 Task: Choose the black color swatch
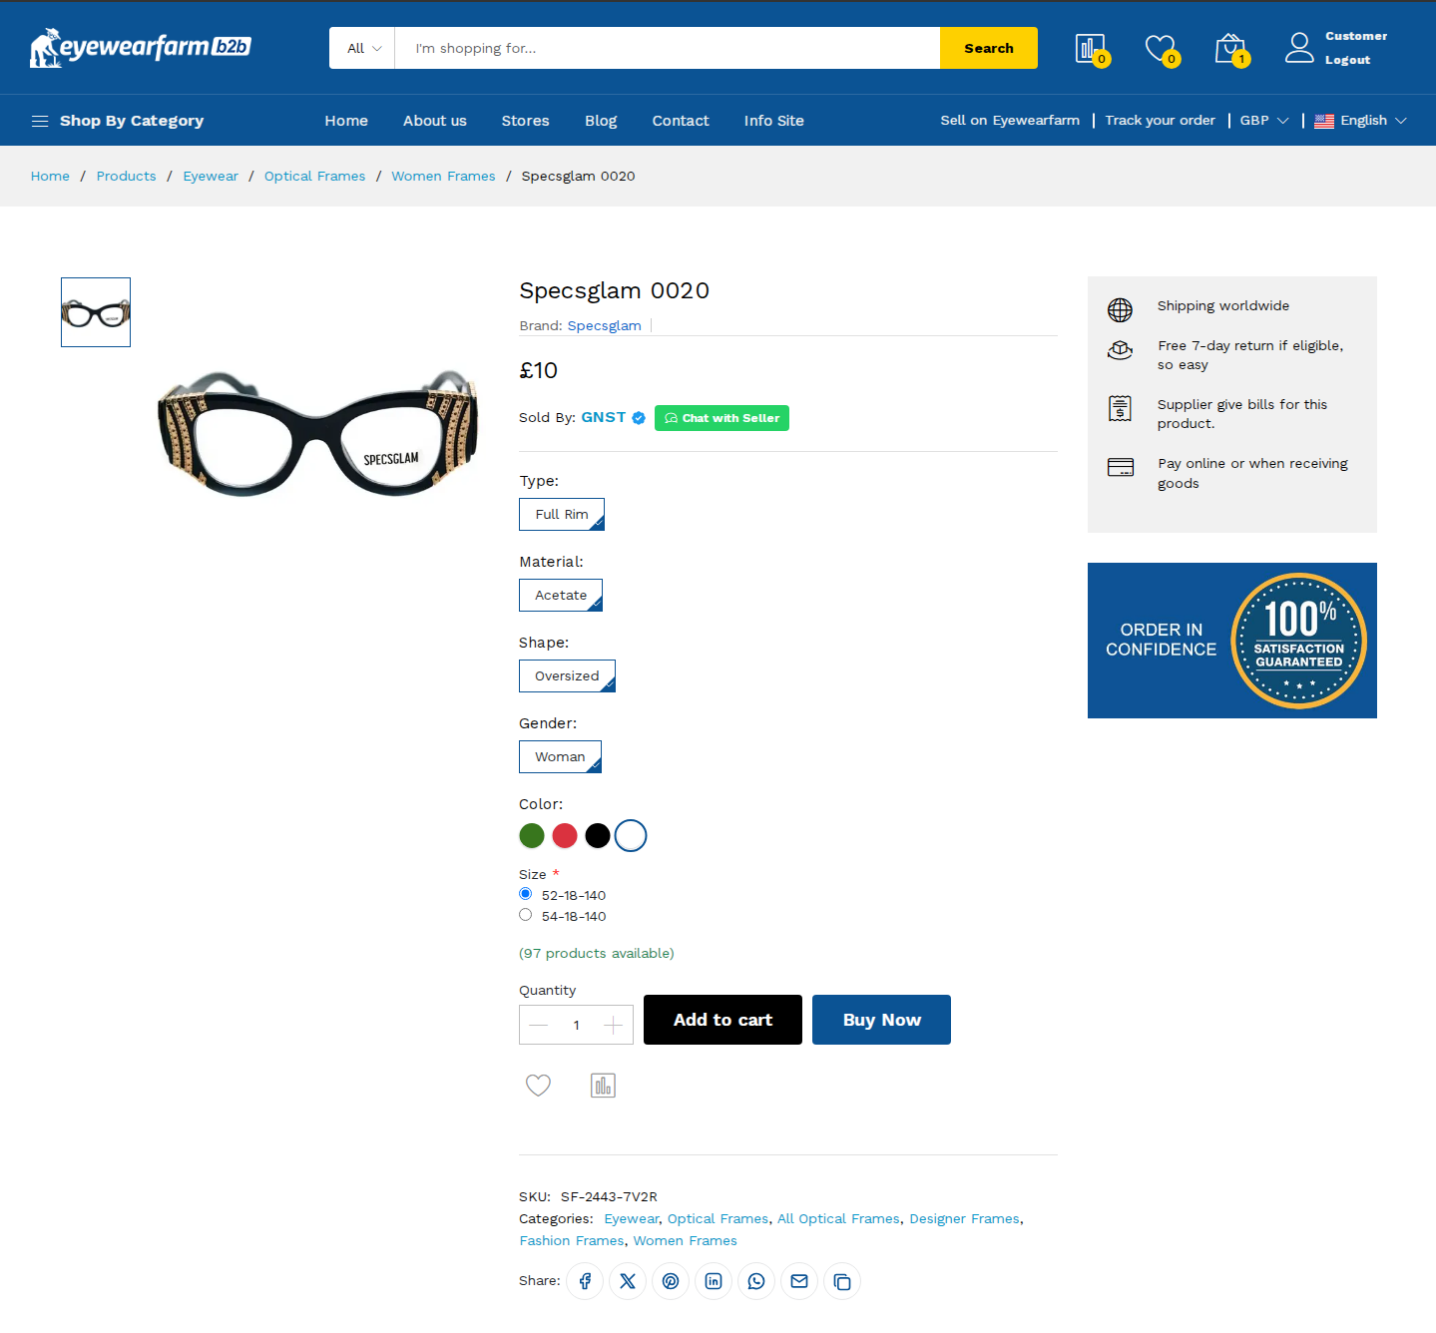pyautogui.click(x=598, y=836)
